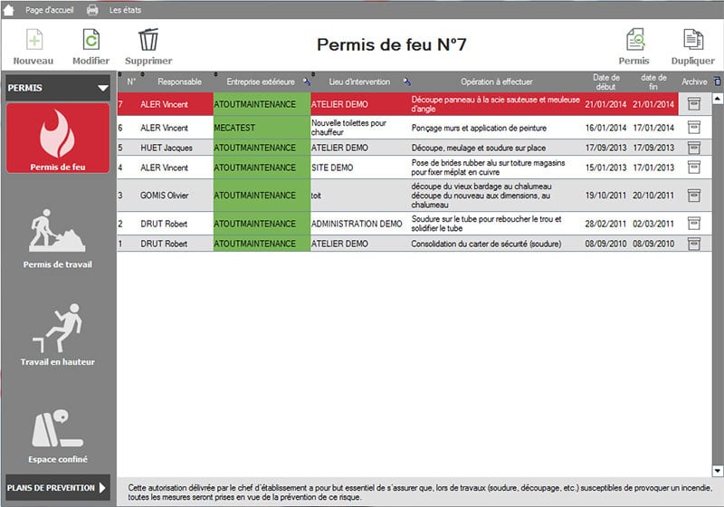Click the Modifier toolbar icon
The height and width of the screenshot is (507, 724).
point(91,40)
